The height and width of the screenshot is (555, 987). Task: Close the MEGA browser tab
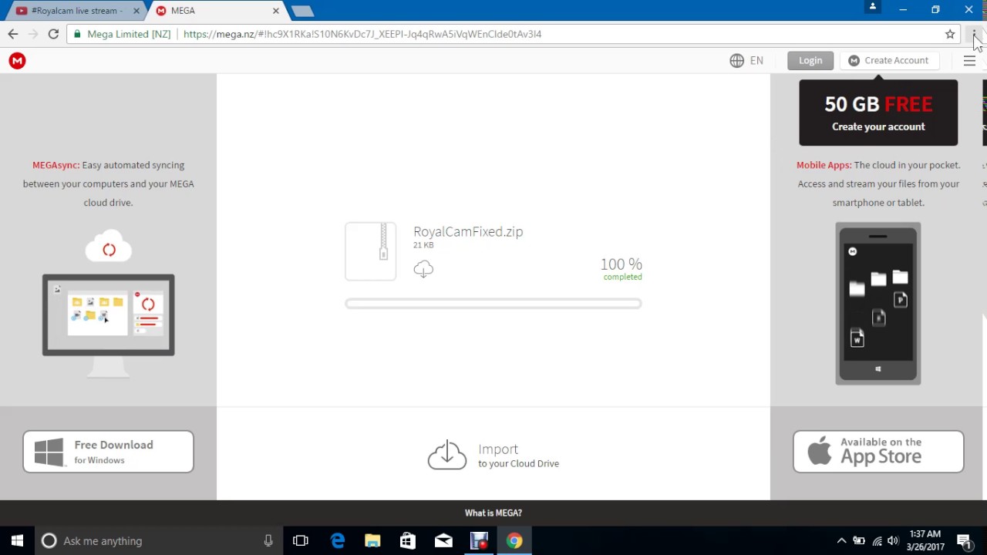point(276,11)
